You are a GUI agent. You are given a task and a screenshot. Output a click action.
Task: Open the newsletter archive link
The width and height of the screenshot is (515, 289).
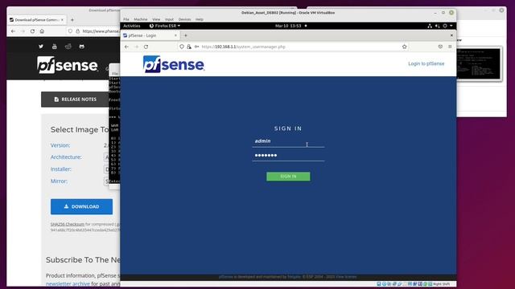(x=68, y=283)
